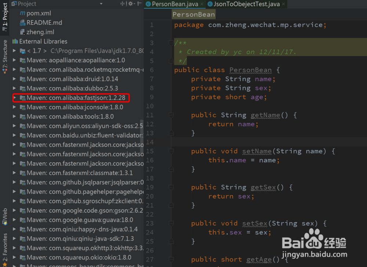Click the Collapse All icon in Project panel

[123, 4]
